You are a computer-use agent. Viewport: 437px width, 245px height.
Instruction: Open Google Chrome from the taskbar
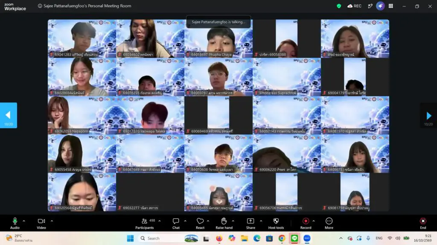pos(282,238)
